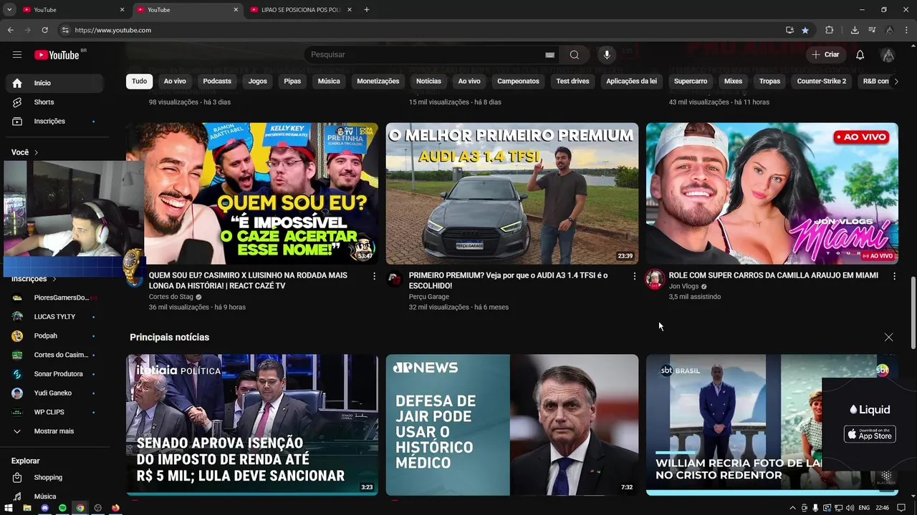The width and height of the screenshot is (917, 515).
Task: Select the Notícias filter chip
Action: point(429,82)
